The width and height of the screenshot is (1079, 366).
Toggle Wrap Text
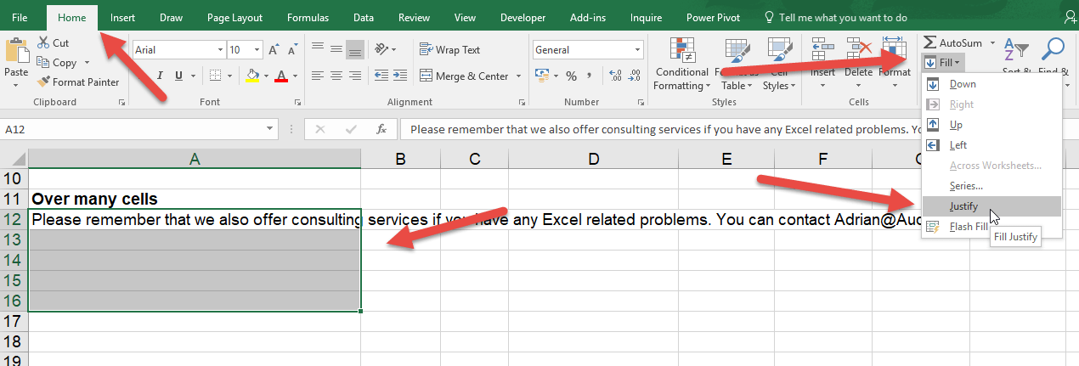[x=450, y=50]
